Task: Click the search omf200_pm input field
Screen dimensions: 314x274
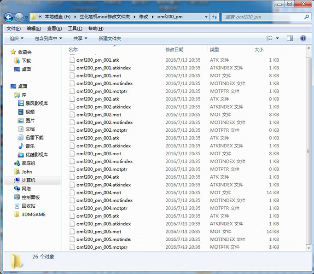Action: (264, 17)
